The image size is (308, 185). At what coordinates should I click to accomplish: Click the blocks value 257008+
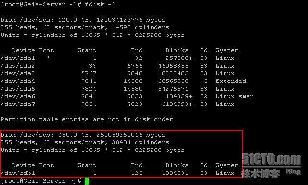click(179, 58)
